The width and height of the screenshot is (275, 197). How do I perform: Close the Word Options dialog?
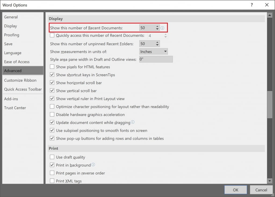[x=267, y=5]
